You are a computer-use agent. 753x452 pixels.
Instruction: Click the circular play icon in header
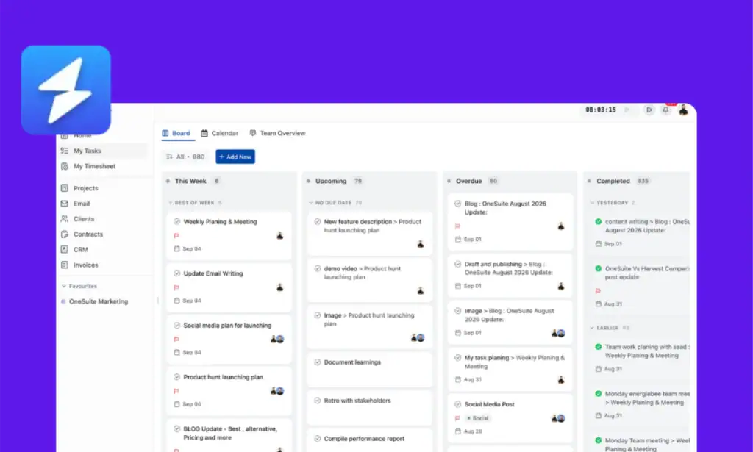(x=649, y=110)
